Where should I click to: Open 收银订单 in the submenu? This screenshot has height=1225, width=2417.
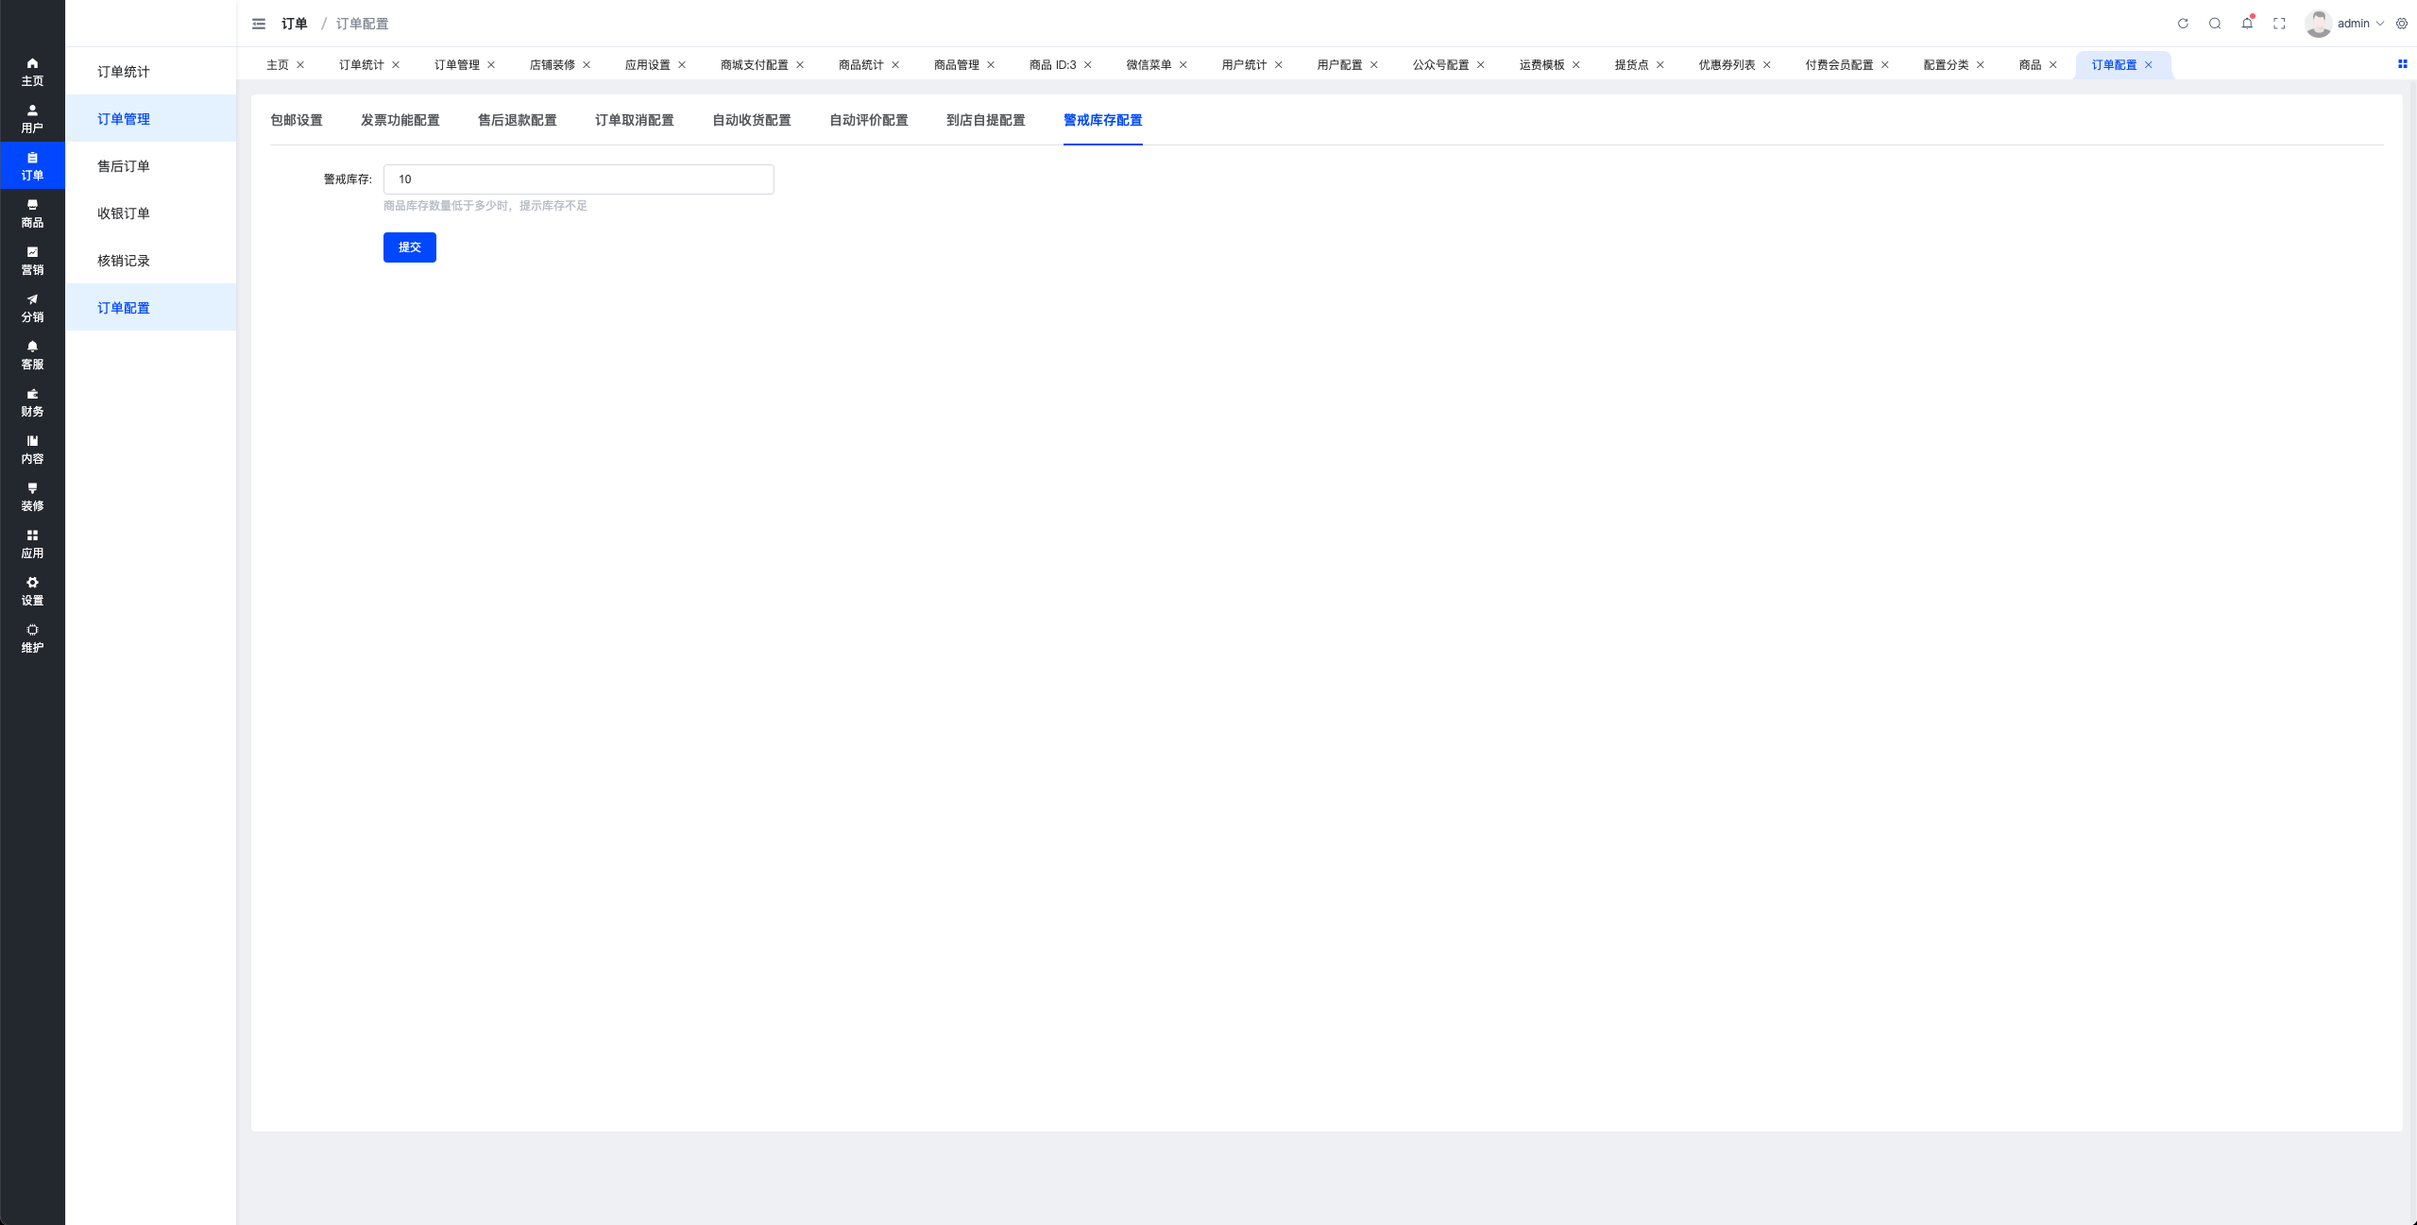tap(151, 213)
